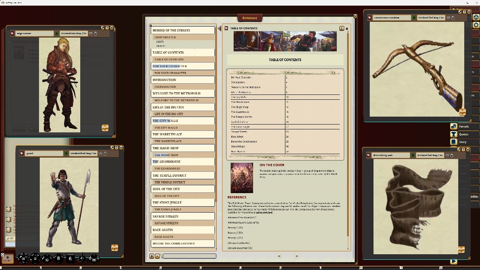Click the token helmet icon beside the Unidentified Map field

(x=448, y=18)
